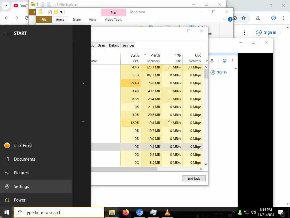Open network status tray icon
The width and height of the screenshot is (290, 218).
pos(247,212)
